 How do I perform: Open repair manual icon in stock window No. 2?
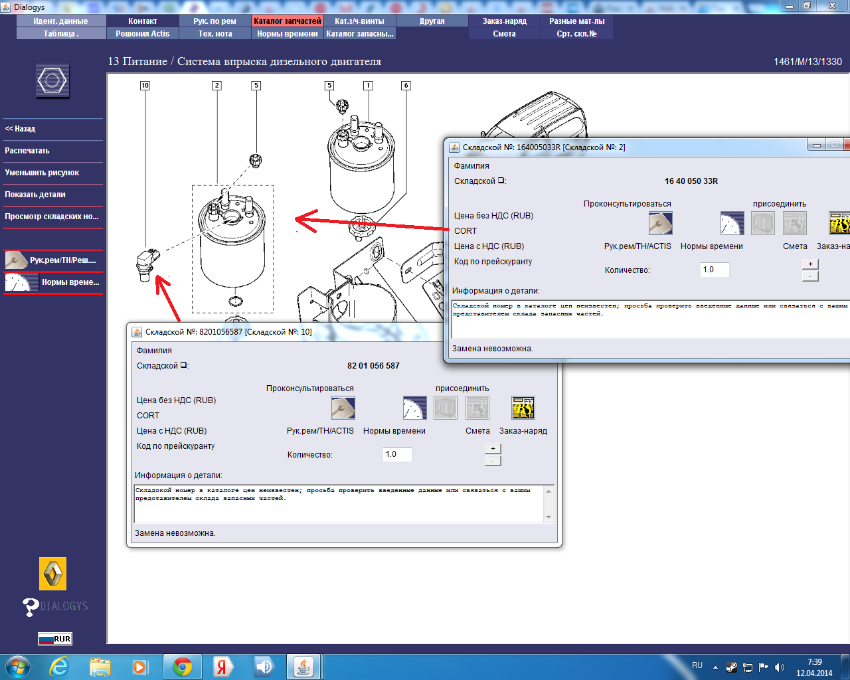coord(661,223)
